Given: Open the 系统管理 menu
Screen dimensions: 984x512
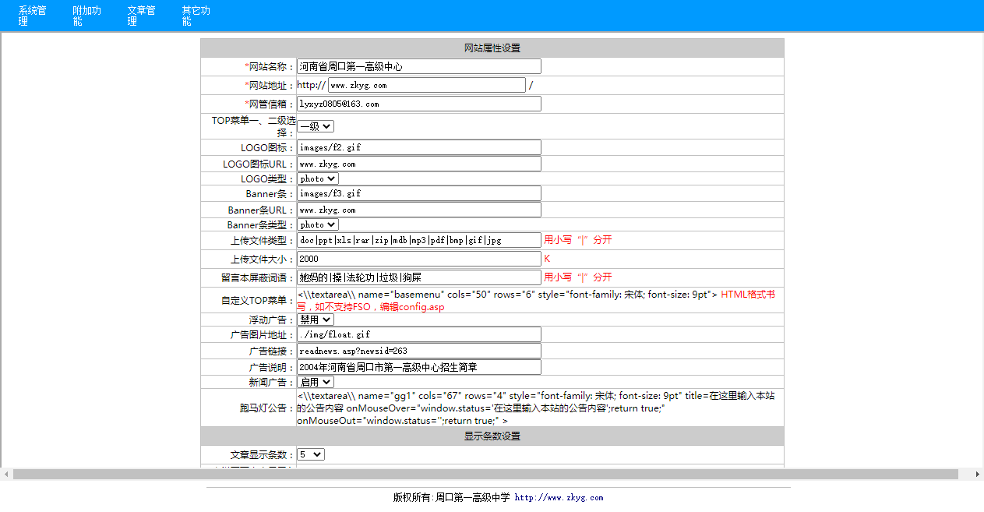Looking at the screenshot, I should (x=33, y=16).
